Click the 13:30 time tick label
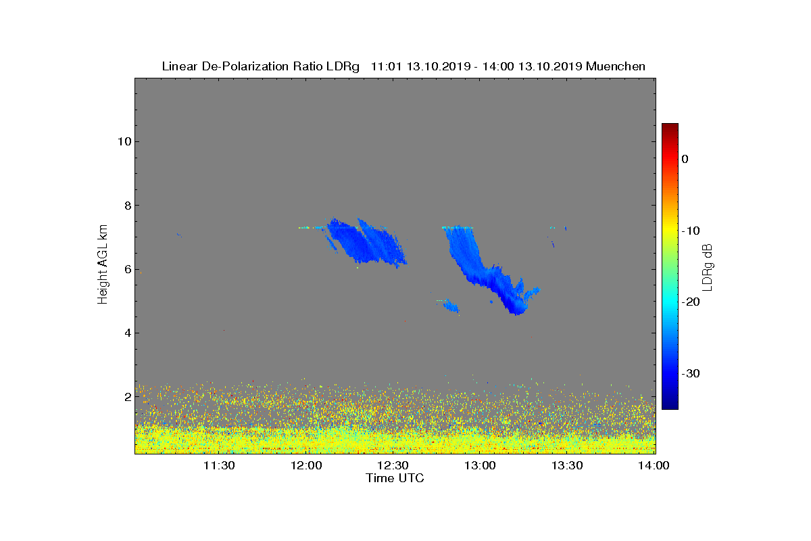 [x=567, y=465]
